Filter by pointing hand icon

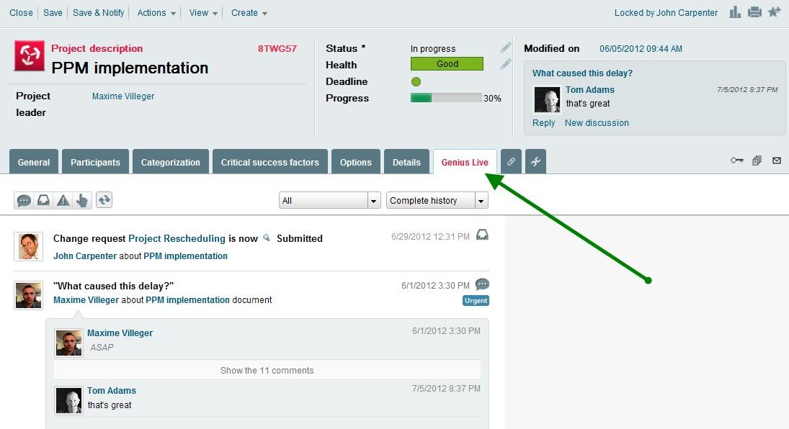(82, 201)
